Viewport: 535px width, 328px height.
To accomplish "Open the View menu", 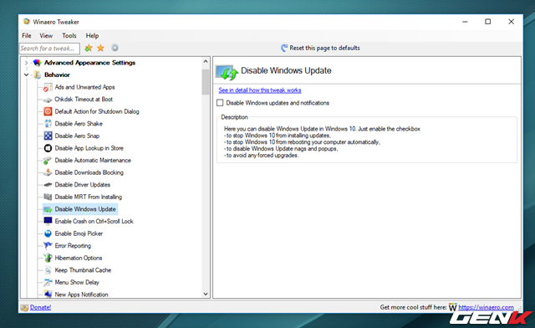I will (x=46, y=35).
